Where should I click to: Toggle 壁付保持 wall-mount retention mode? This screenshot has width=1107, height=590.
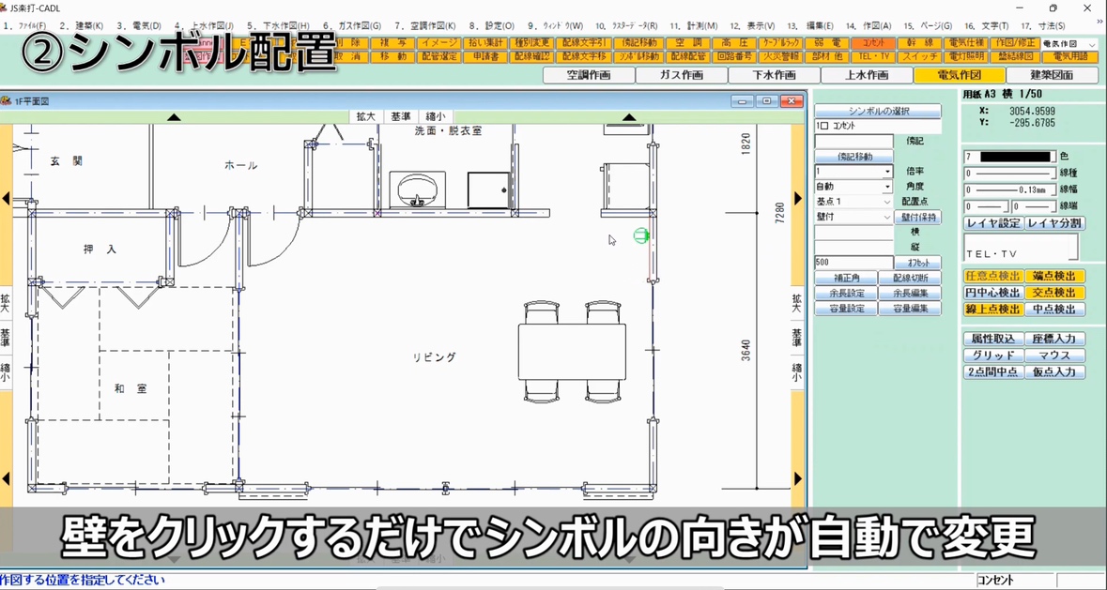coord(918,218)
